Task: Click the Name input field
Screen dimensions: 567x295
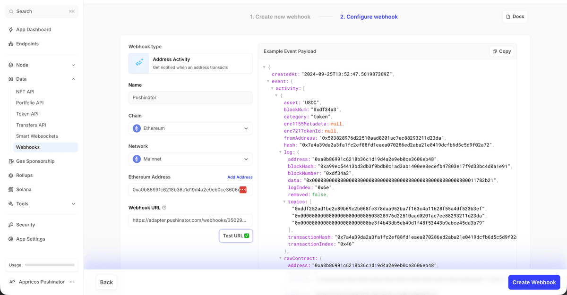Action: coord(190,98)
